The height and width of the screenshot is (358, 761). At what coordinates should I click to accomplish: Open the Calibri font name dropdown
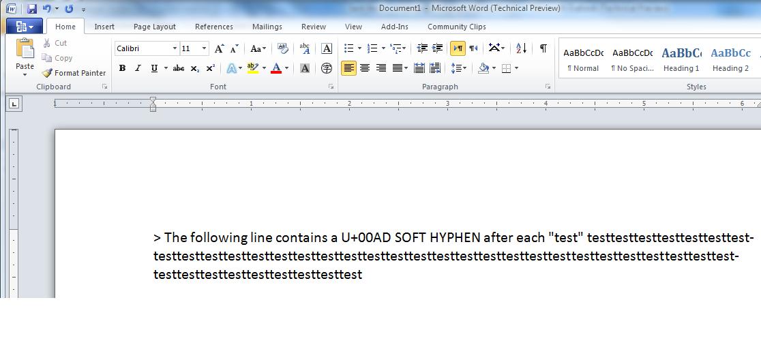[x=175, y=48]
